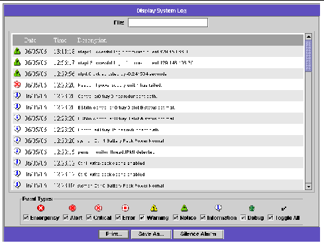Click the Description column header
Viewport: 324px width, 245px height.
(92, 40)
